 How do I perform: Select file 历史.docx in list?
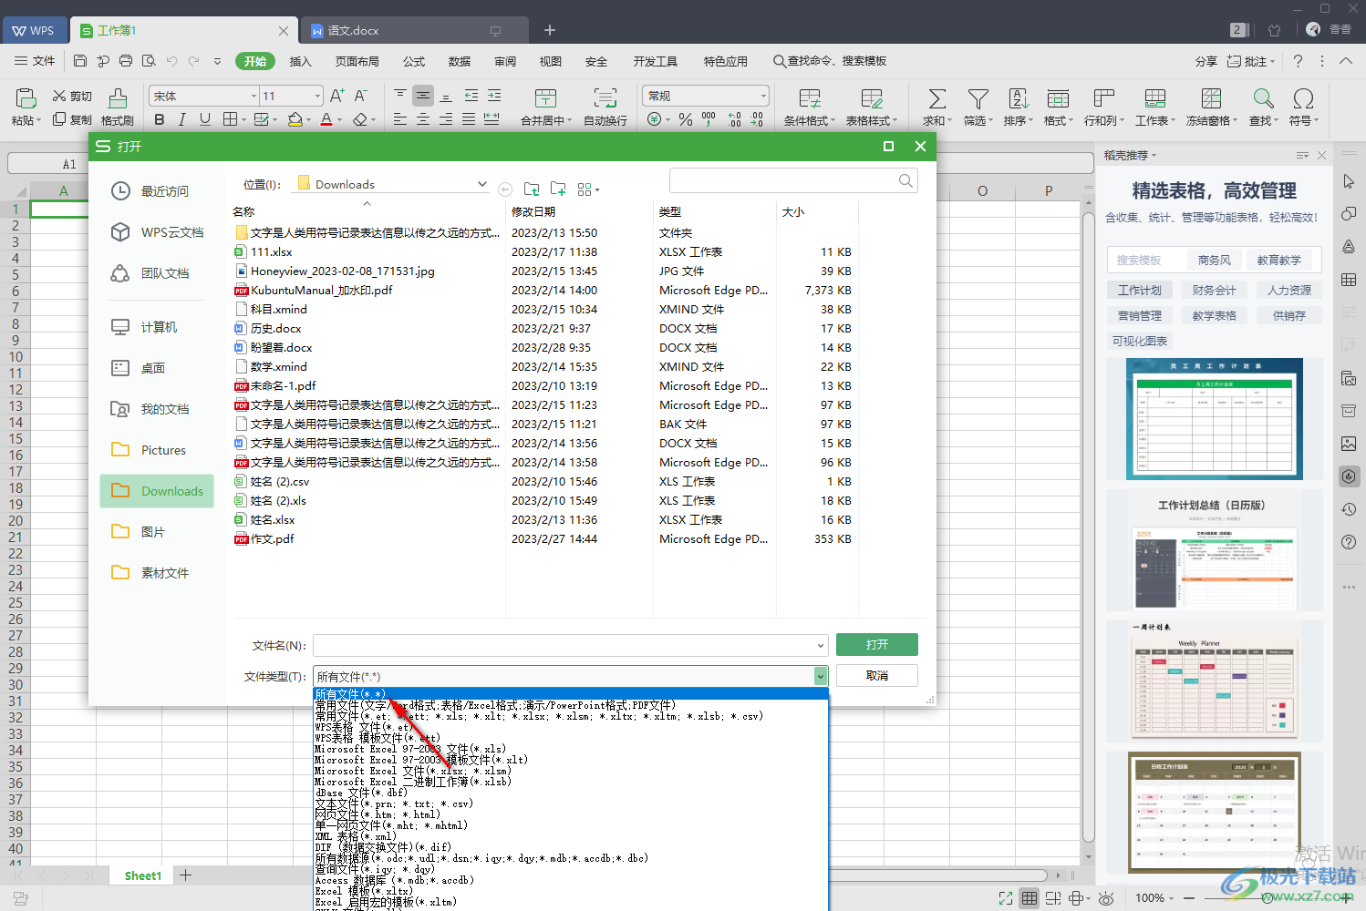275,328
